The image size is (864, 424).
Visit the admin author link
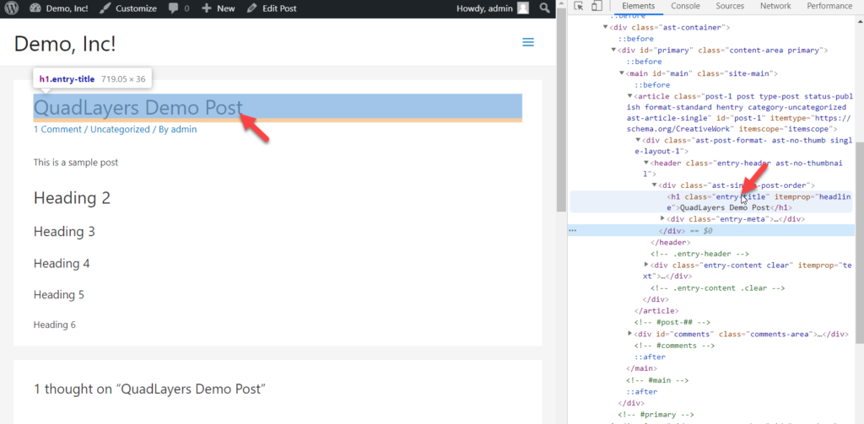pyautogui.click(x=183, y=130)
